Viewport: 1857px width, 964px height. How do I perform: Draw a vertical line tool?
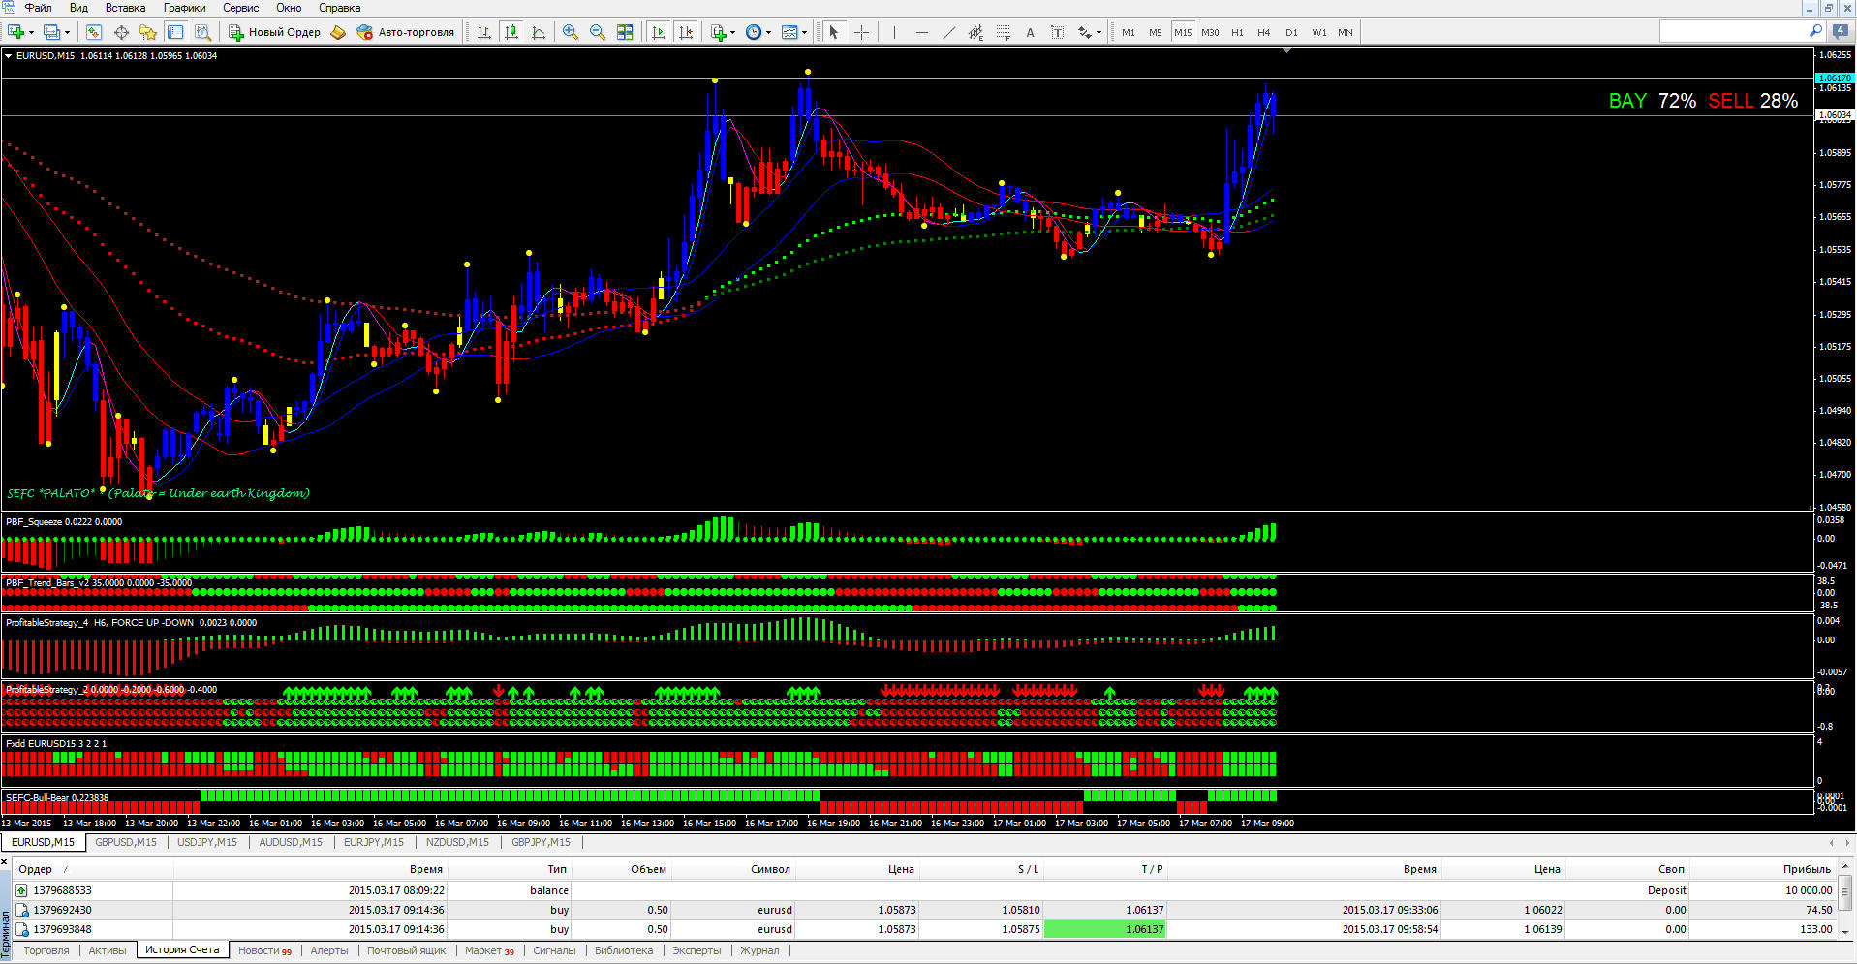[x=894, y=32]
